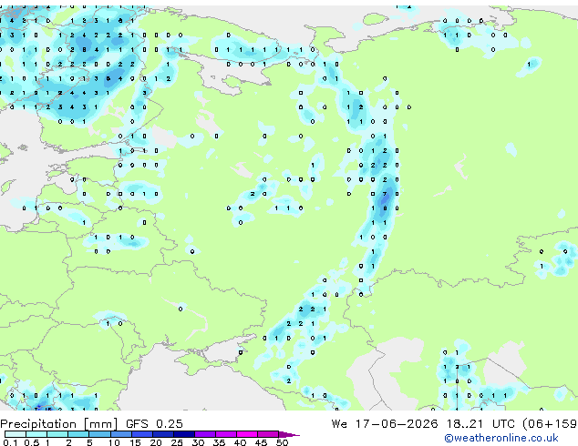The width and height of the screenshot is (578, 446).
Task: Click the 25–30 mm dark navy swatch
Action: tap(183, 434)
